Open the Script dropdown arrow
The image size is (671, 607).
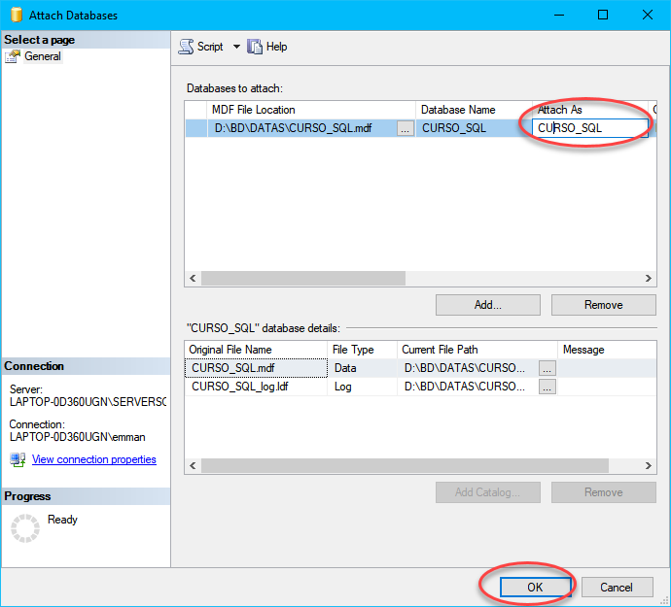point(236,47)
